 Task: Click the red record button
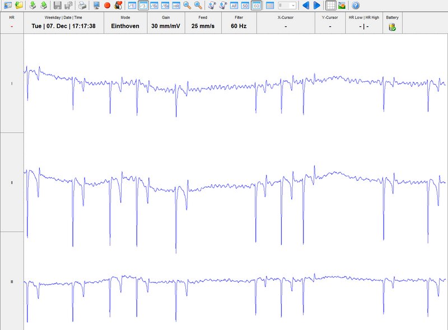[107, 6]
